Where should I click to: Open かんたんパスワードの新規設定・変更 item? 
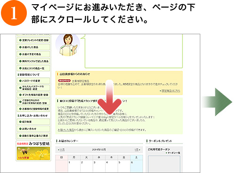33,88
